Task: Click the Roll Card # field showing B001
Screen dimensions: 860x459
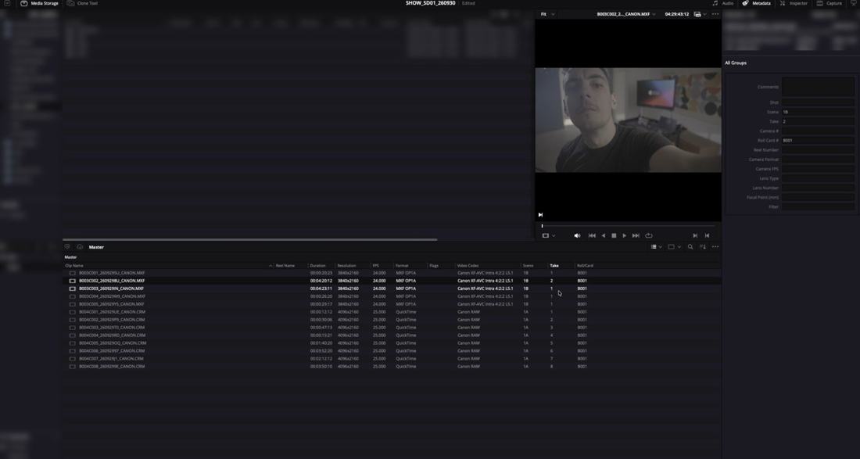Action: tap(818, 141)
